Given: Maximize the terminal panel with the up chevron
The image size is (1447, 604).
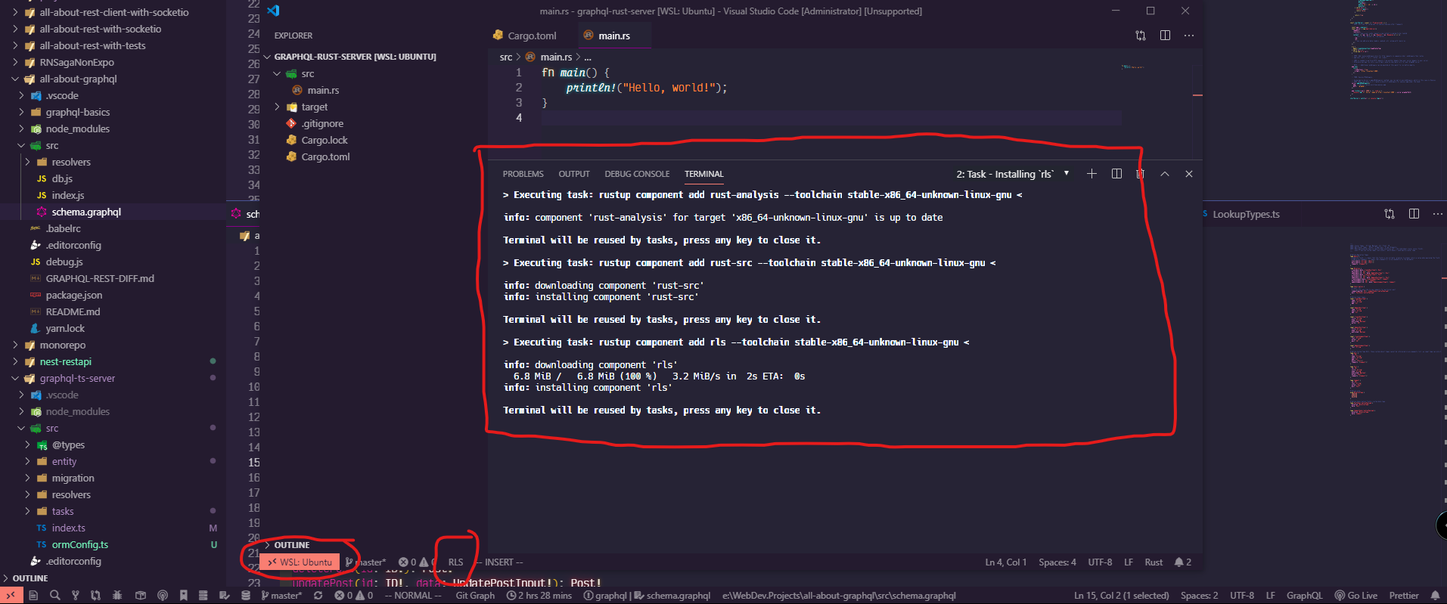Looking at the screenshot, I should click(1165, 174).
